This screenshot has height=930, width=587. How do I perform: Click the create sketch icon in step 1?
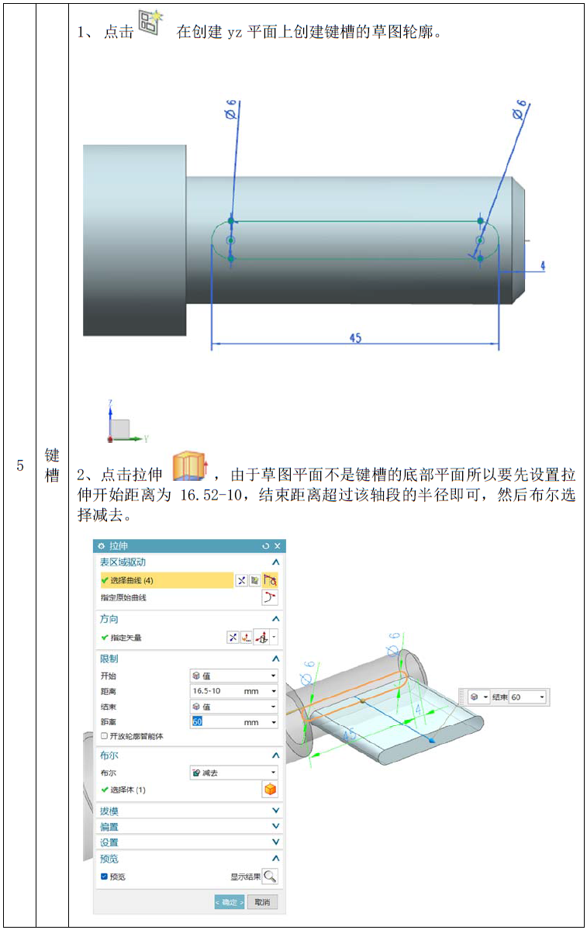(150, 22)
